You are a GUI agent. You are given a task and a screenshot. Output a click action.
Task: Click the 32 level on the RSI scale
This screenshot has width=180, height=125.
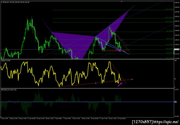(x=175, y=79)
